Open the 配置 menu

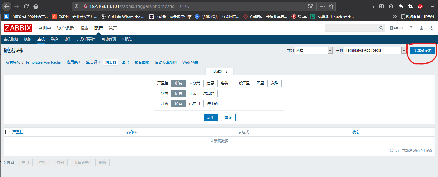pyautogui.click(x=99, y=28)
